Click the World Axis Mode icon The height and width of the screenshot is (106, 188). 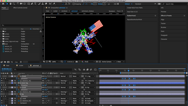[66, 4]
